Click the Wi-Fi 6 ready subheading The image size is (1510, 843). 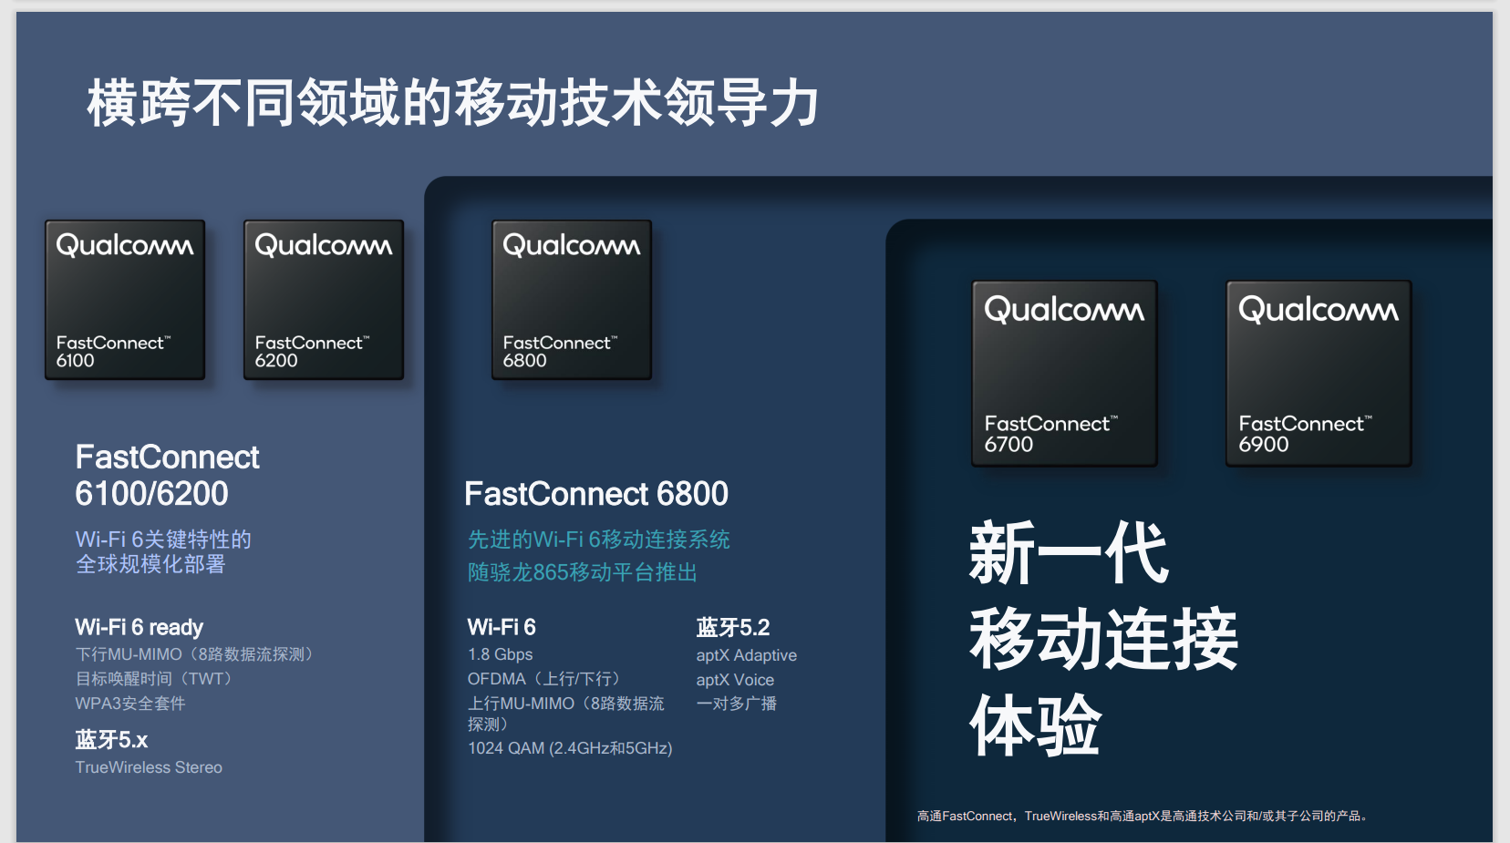[139, 627]
